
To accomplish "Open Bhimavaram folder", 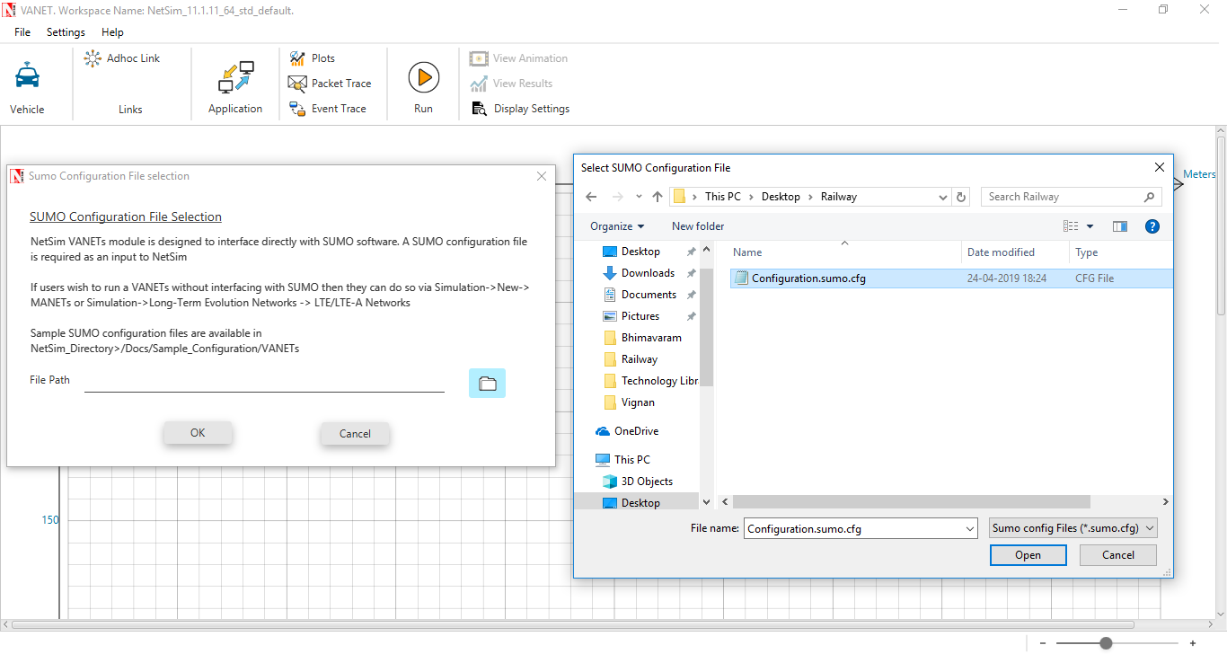I will coord(643,338).
